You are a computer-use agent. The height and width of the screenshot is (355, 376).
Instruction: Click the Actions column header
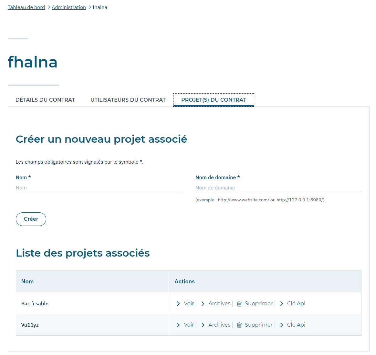click(265, 281)
